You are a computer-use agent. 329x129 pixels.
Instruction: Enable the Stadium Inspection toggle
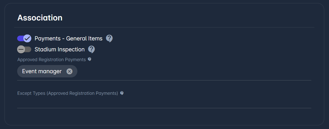click(24, 49)
